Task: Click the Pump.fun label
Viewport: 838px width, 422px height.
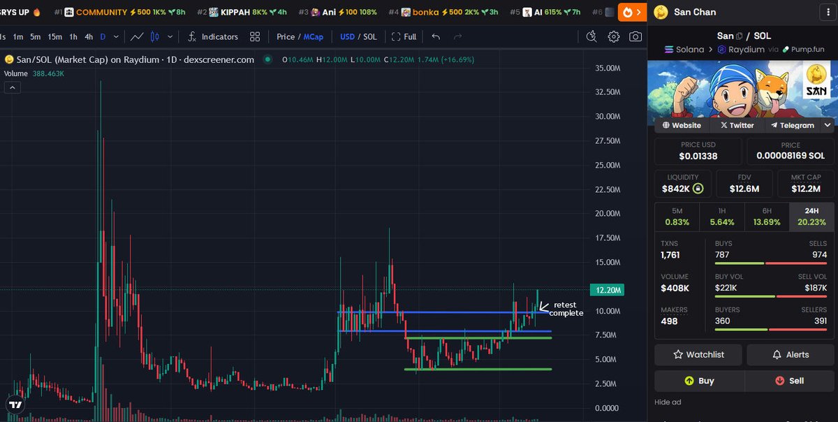Action: coord(802,50)
